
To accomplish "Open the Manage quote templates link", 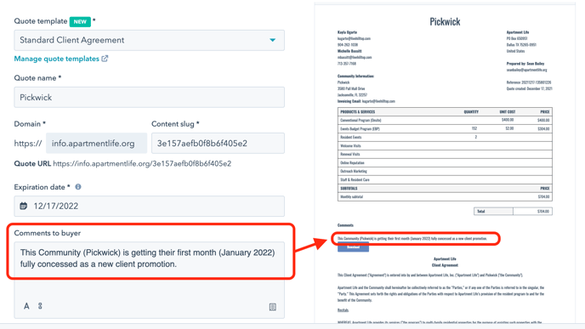I will click(57, 59).
